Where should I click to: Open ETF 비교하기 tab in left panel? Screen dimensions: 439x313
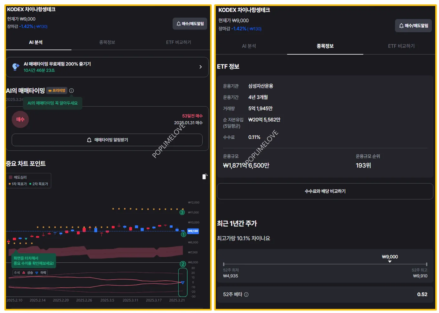click(x=178, y=42)
